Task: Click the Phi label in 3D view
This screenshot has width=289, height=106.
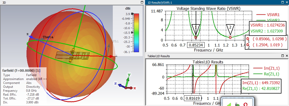Action: pos(116,41)
